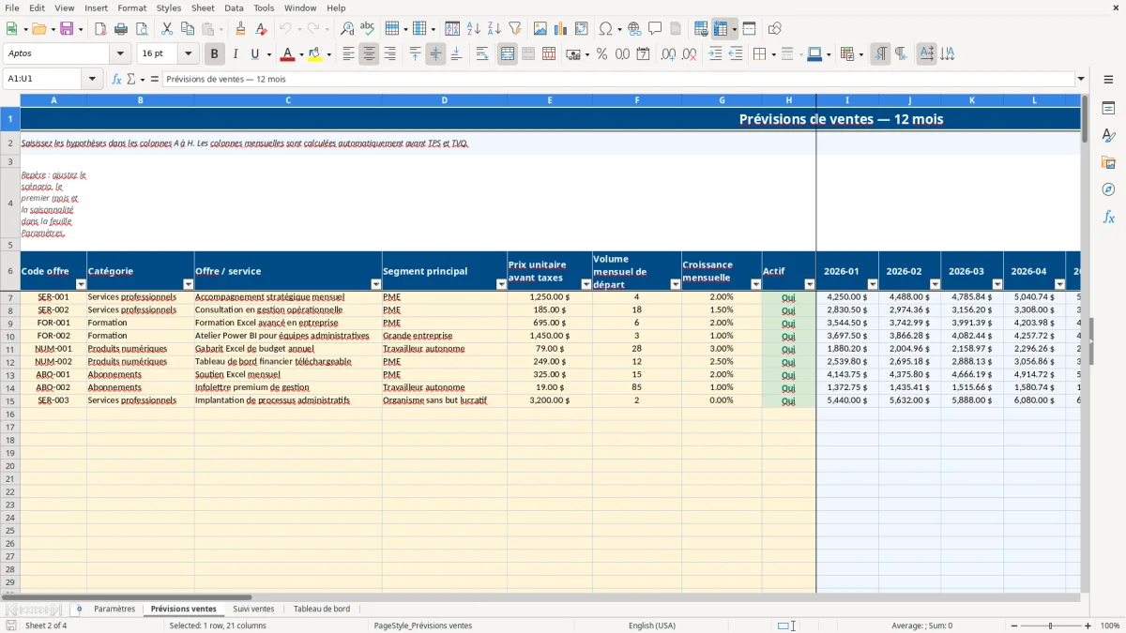Screen dimensions: 1126x633
Task: Click the formula input line
Action: tap(618, 79)
